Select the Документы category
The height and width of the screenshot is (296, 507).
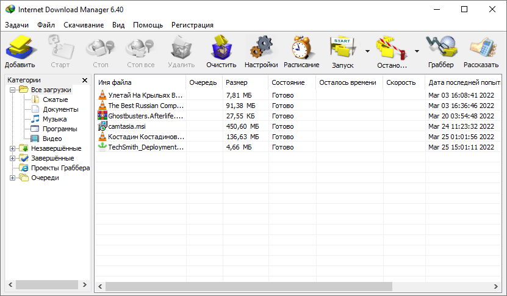coord(60,109)
